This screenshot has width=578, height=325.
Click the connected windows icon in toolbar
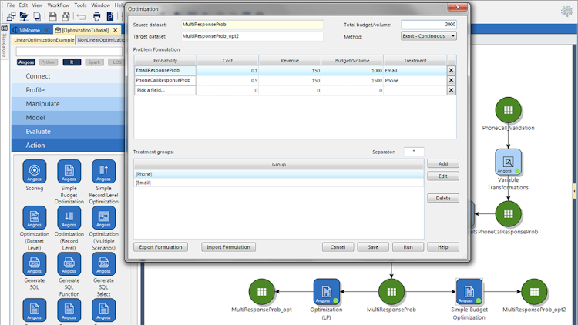pyautogui.click(x=11, y=16)
